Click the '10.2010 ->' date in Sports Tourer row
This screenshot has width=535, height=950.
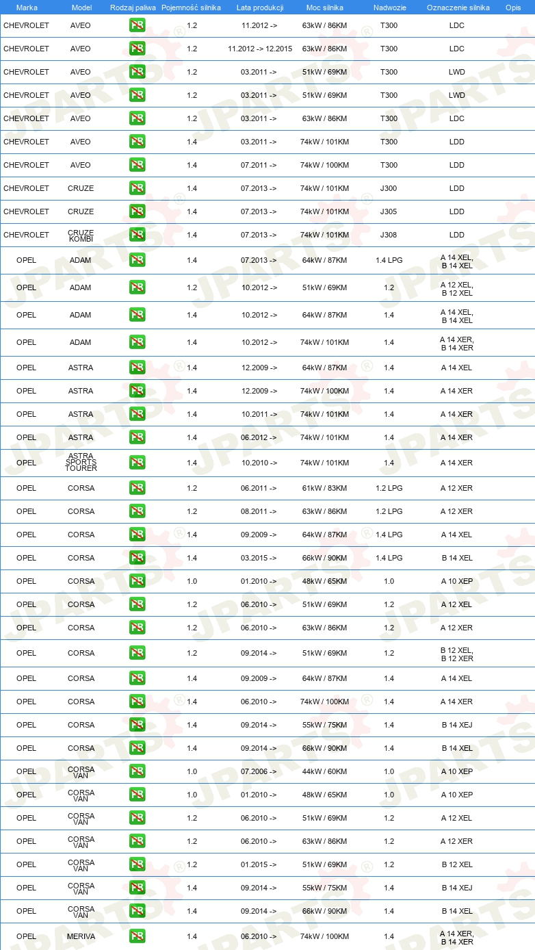pos(259,463)
